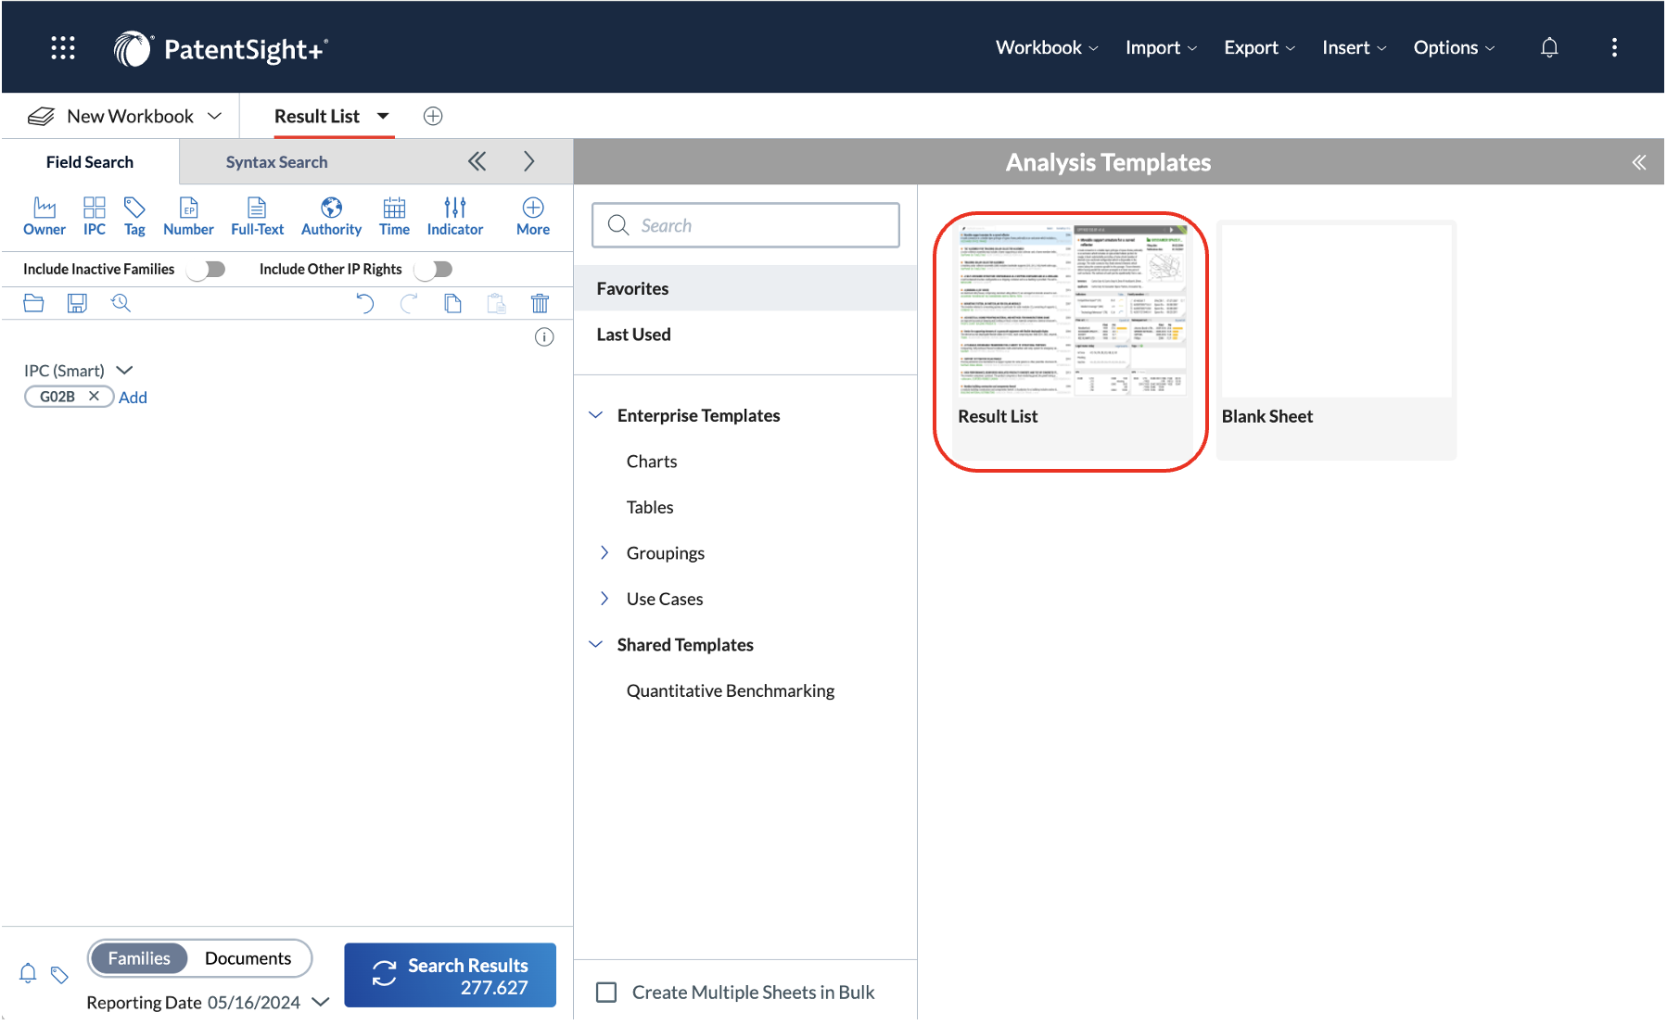Collapse the Shared Templates section
Image resolution: width=1667 pixels, height=1025 pixels.
[x=596, y=645]
